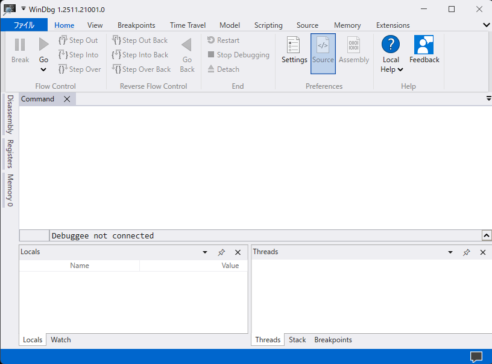The height and width of the screenshot is (364, 492).
Task: Open the Feedback icon in Help group
Action: 424,45
